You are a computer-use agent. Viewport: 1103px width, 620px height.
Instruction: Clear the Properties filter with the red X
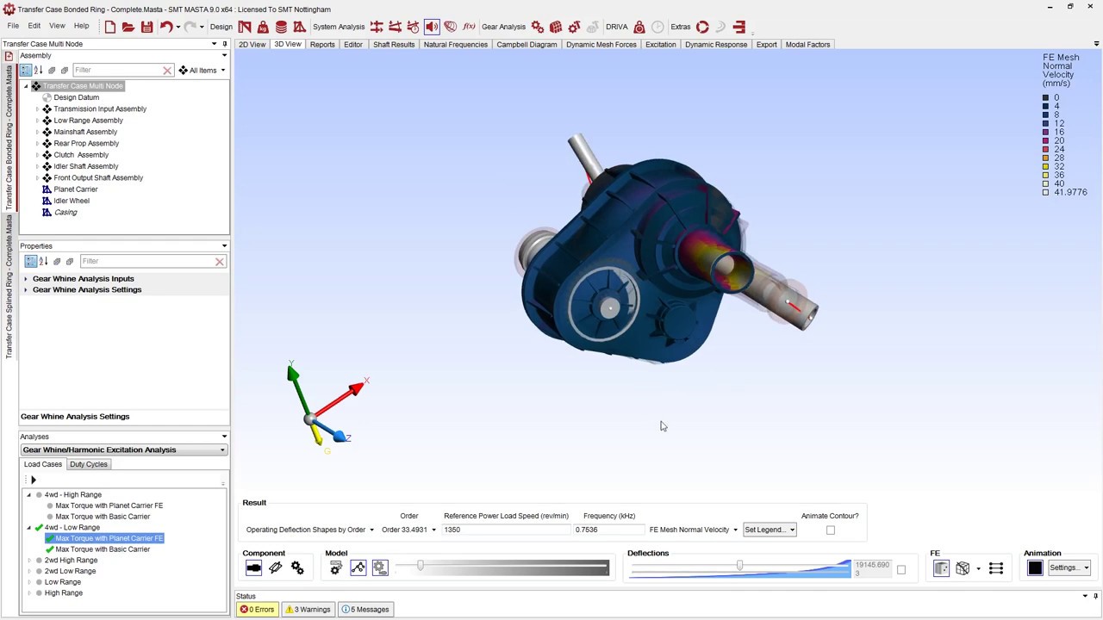219,262
